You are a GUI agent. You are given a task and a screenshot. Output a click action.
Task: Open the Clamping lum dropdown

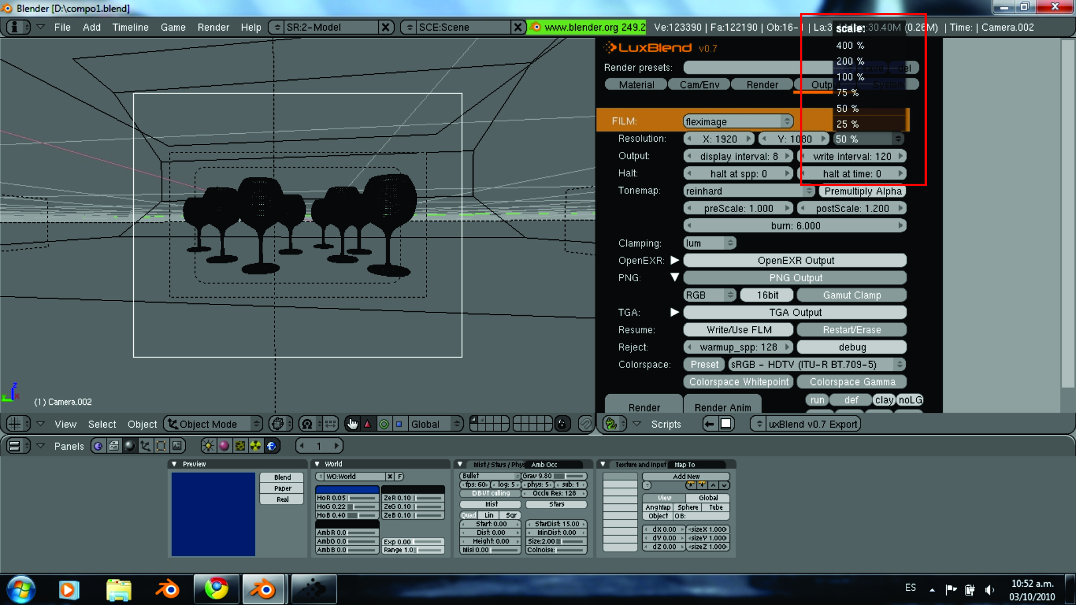pos(709,243)
